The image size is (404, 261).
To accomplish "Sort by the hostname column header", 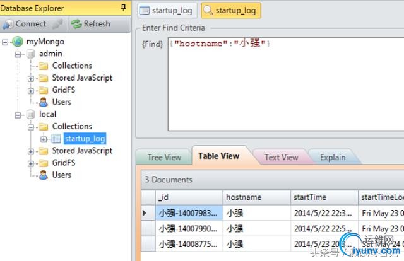I will (x=257, y=197).
